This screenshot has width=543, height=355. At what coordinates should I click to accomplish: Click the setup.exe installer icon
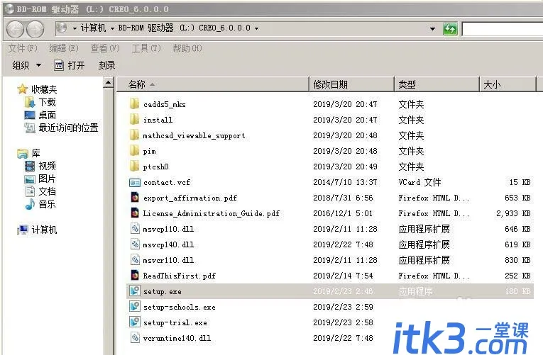(x=135, y=291)
